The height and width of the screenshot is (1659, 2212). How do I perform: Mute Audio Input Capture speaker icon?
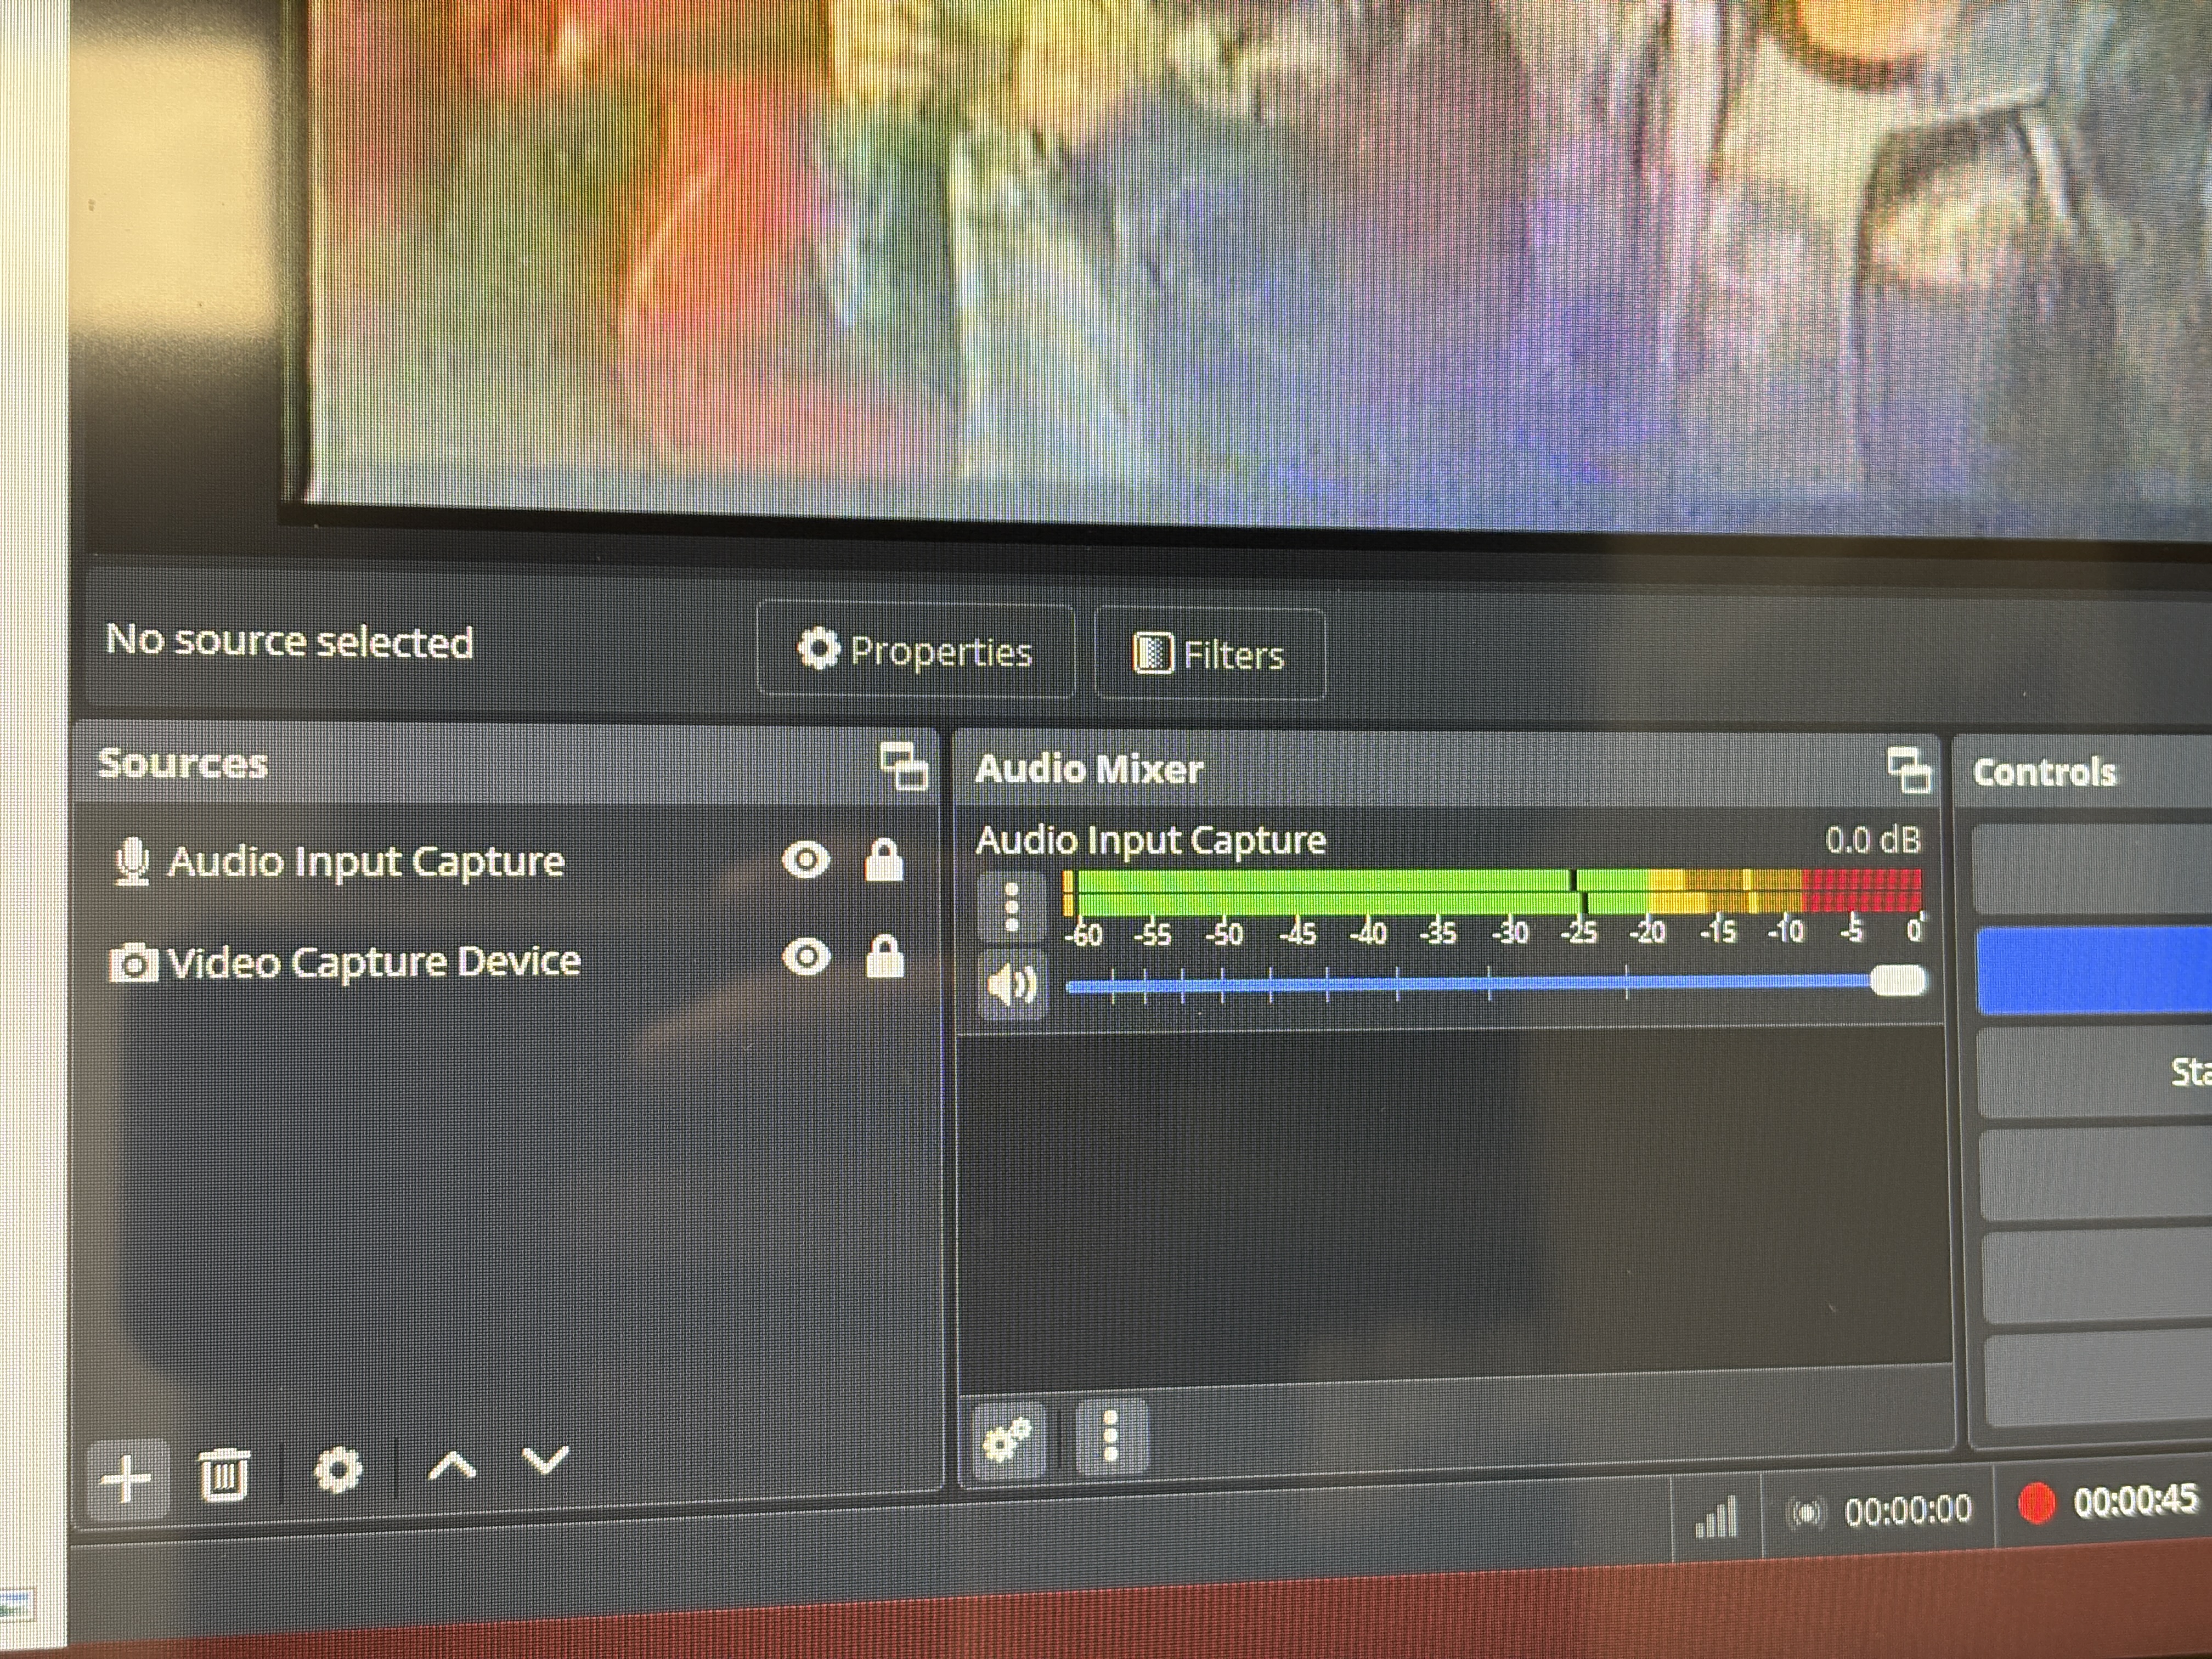pyautogui.click(x=1012, y=985)
